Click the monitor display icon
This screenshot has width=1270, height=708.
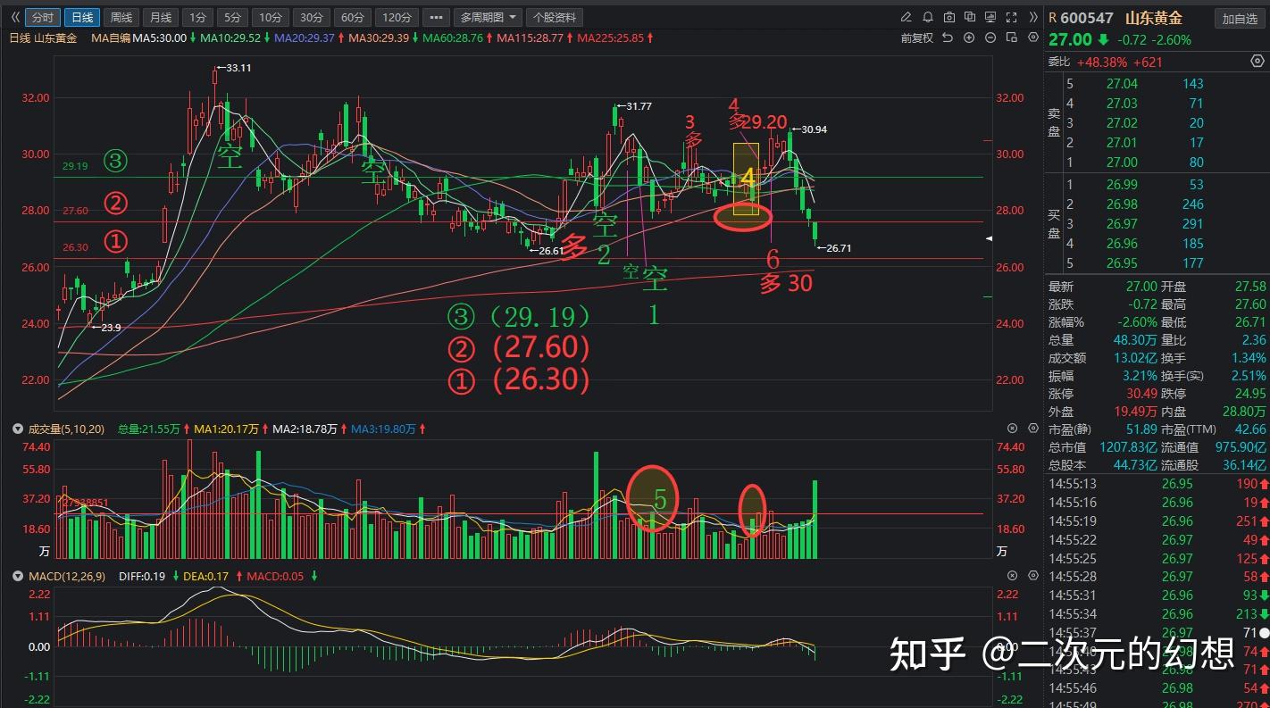[990, 17]
